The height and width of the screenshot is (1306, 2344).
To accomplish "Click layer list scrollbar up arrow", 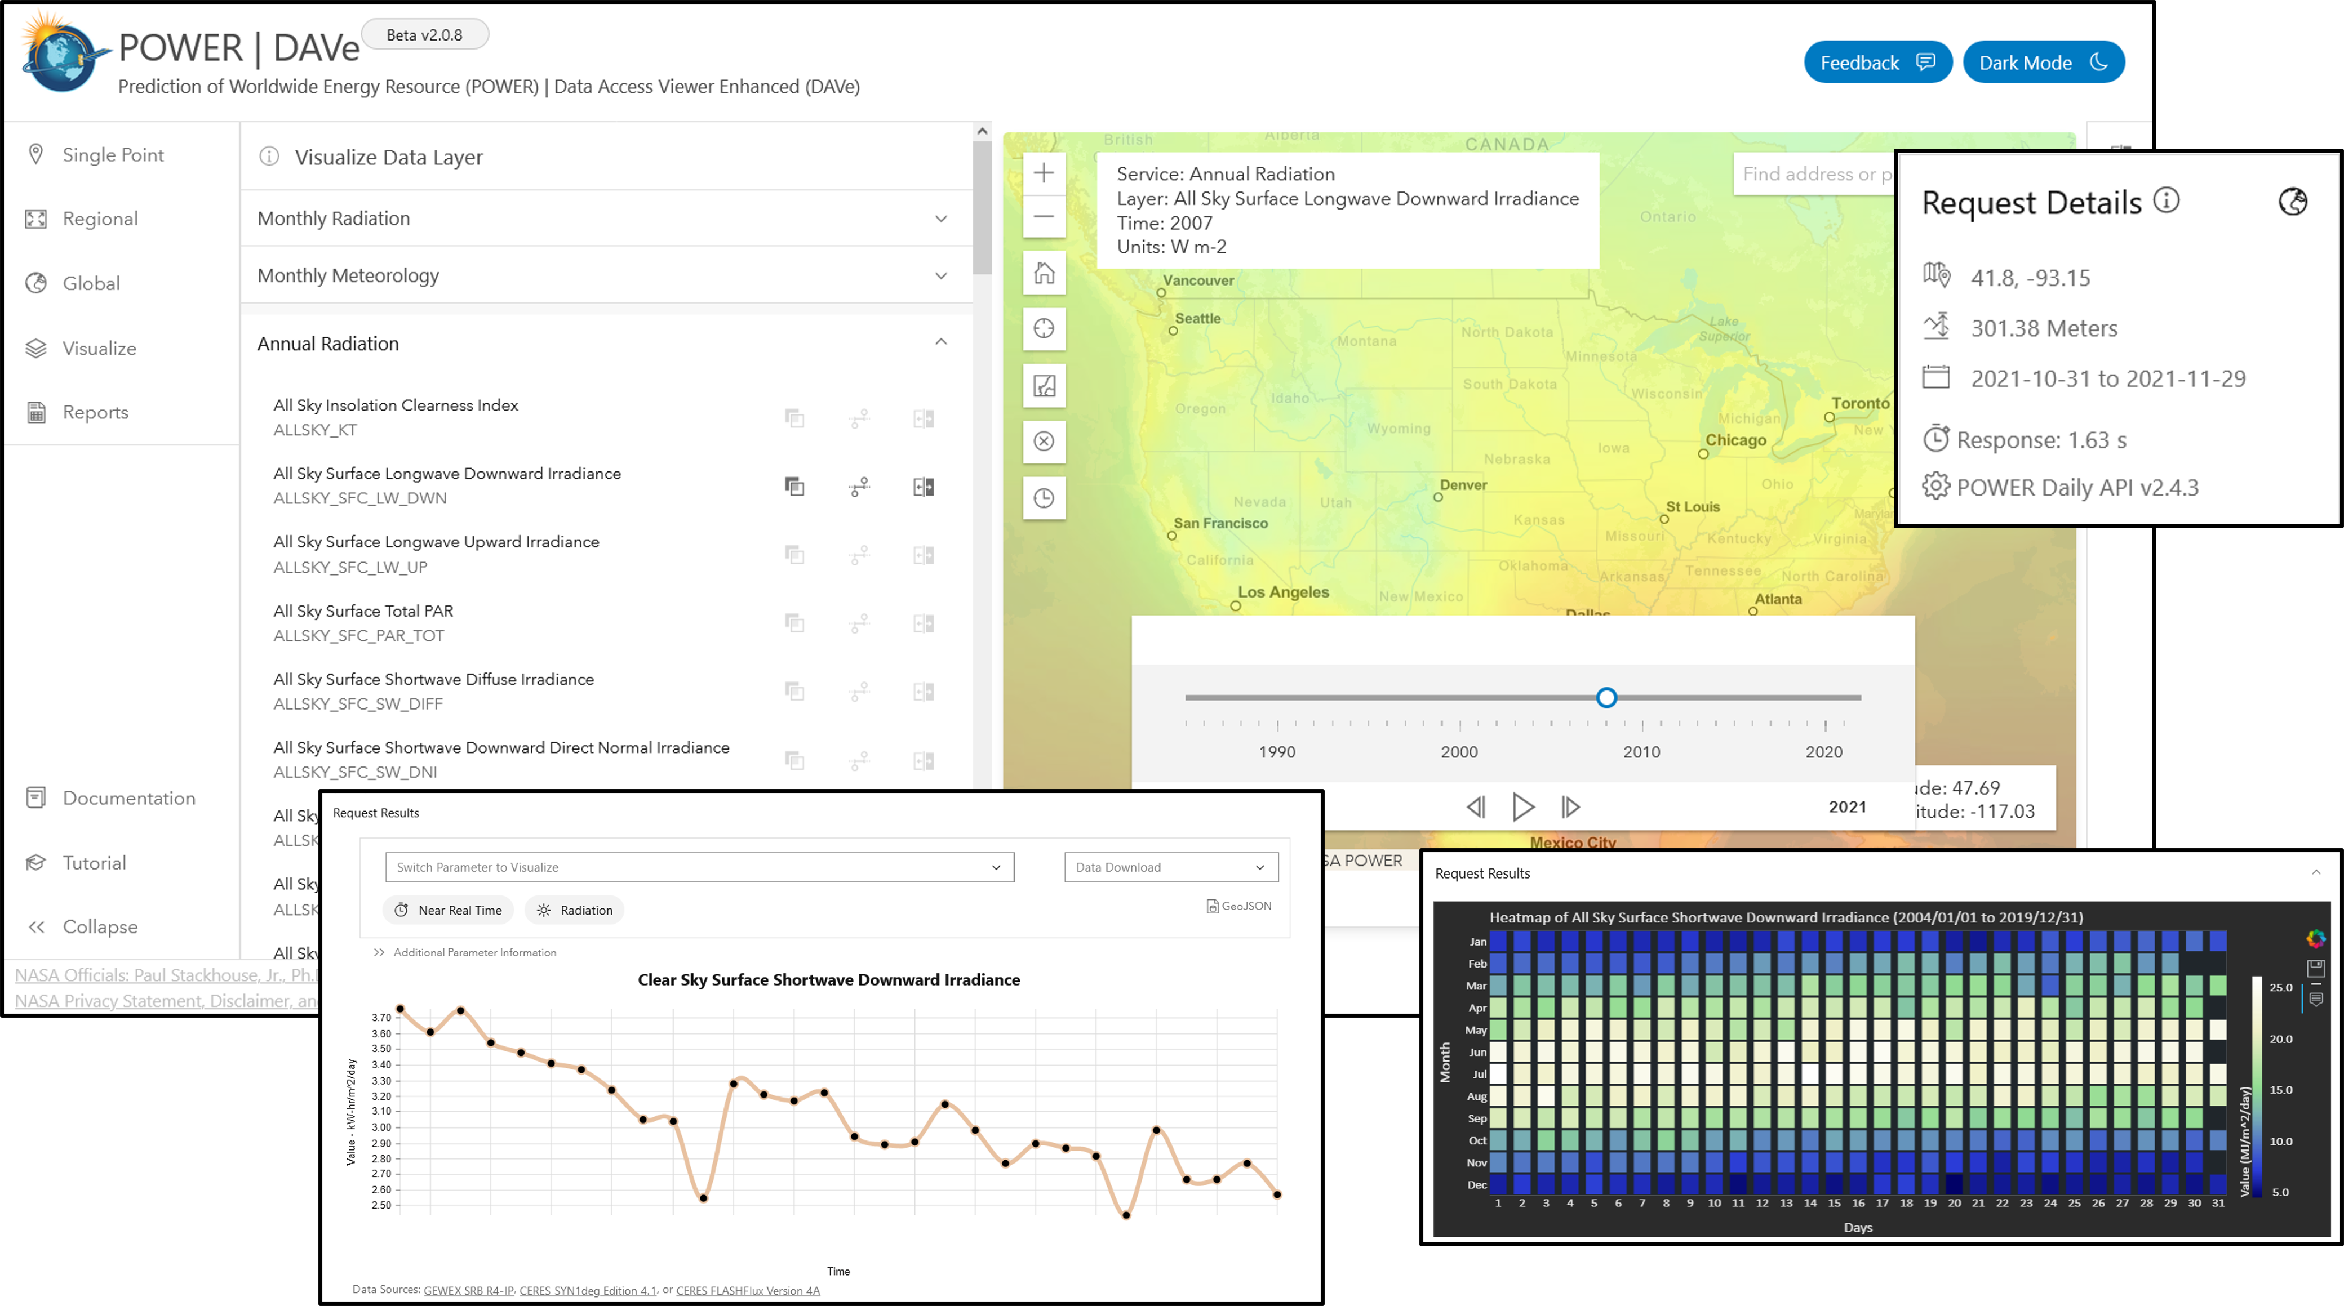I will coord(982,131).
